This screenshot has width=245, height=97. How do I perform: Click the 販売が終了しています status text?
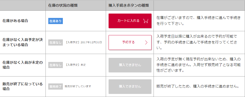pyautogui.click(x=78, y=86)
